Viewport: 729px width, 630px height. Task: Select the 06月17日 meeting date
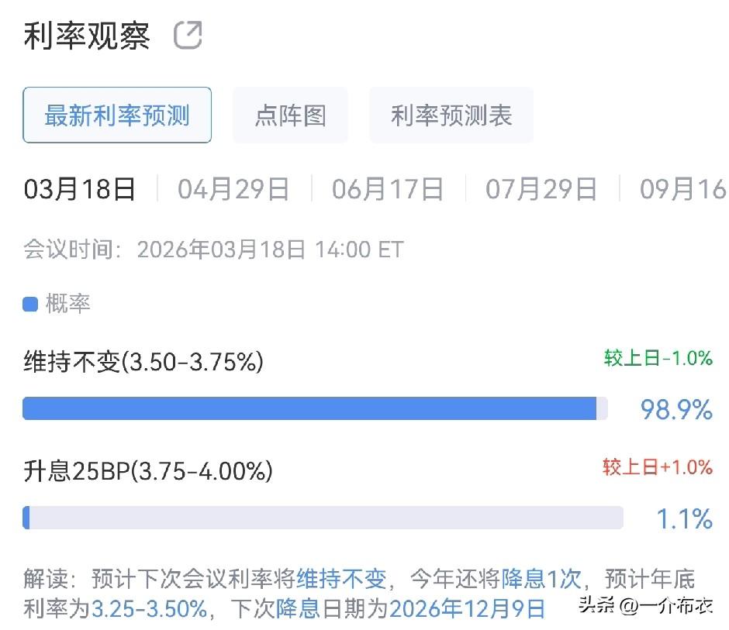388,188
